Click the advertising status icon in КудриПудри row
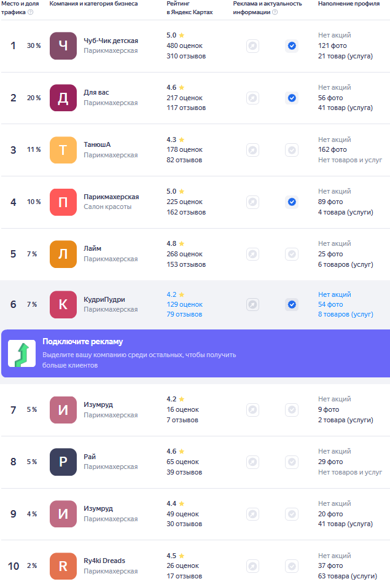The height and width of the screenshot is (587, 390). 253,304
